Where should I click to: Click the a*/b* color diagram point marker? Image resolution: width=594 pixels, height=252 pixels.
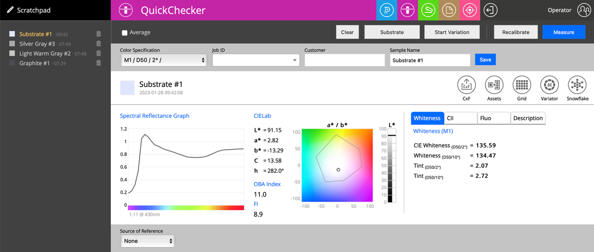[x=338, y=170]
